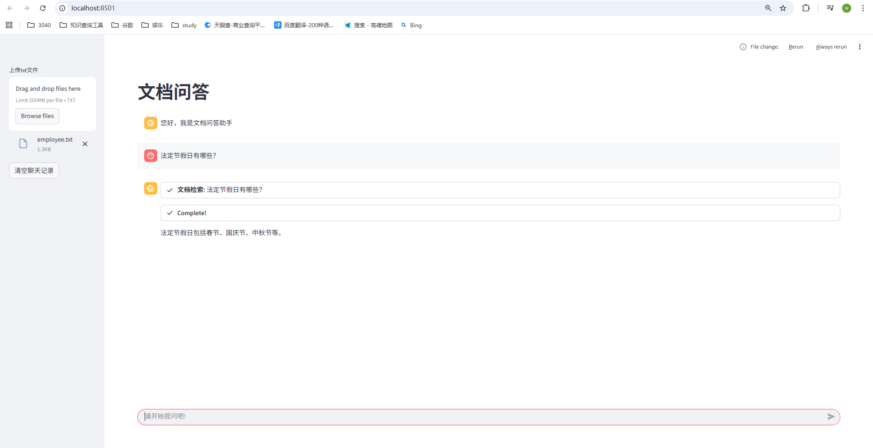Click the Drag and drop files area
The height and width of the screenshot is (448, 873).
[x=52, y=103]
